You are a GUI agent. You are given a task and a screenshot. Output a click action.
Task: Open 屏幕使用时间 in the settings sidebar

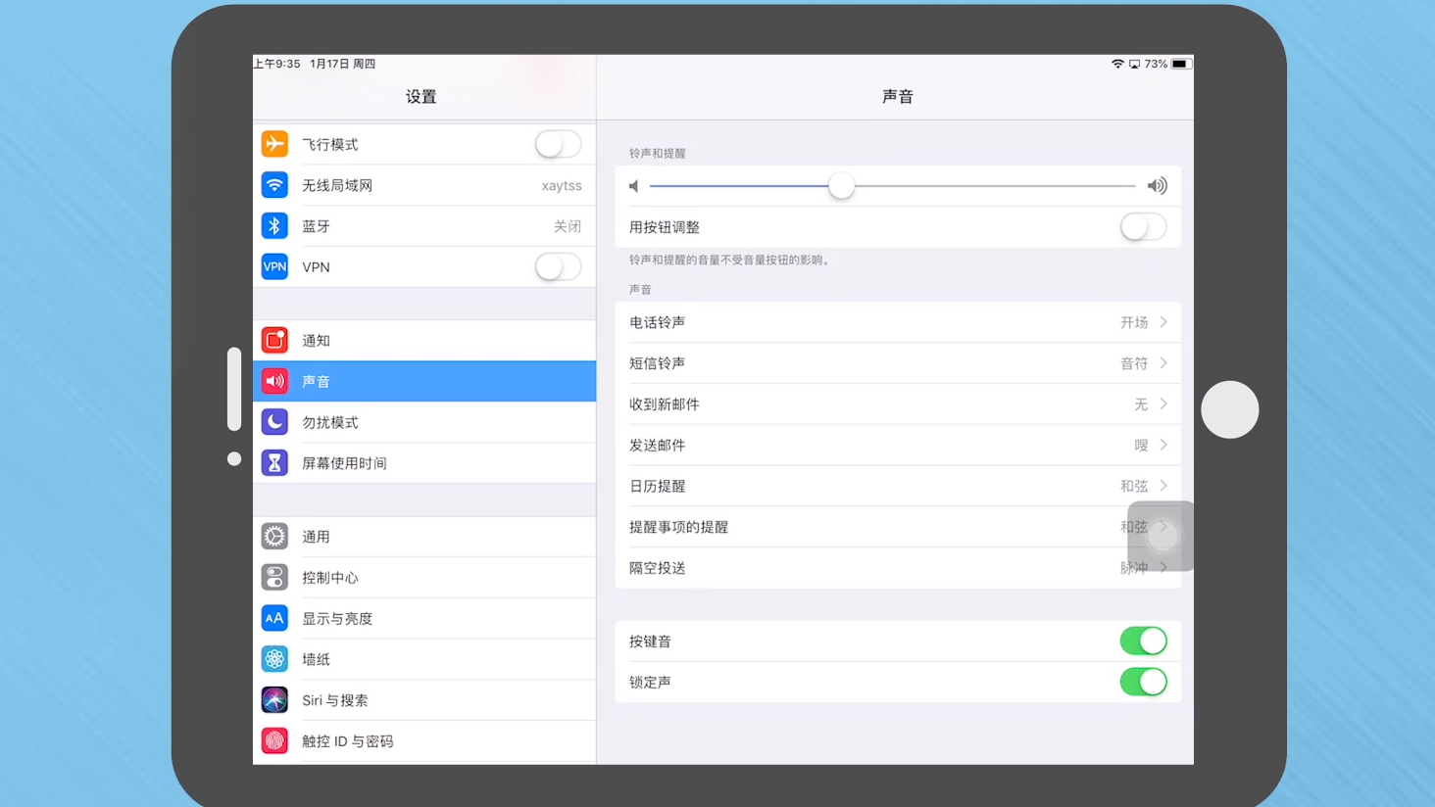424,463
